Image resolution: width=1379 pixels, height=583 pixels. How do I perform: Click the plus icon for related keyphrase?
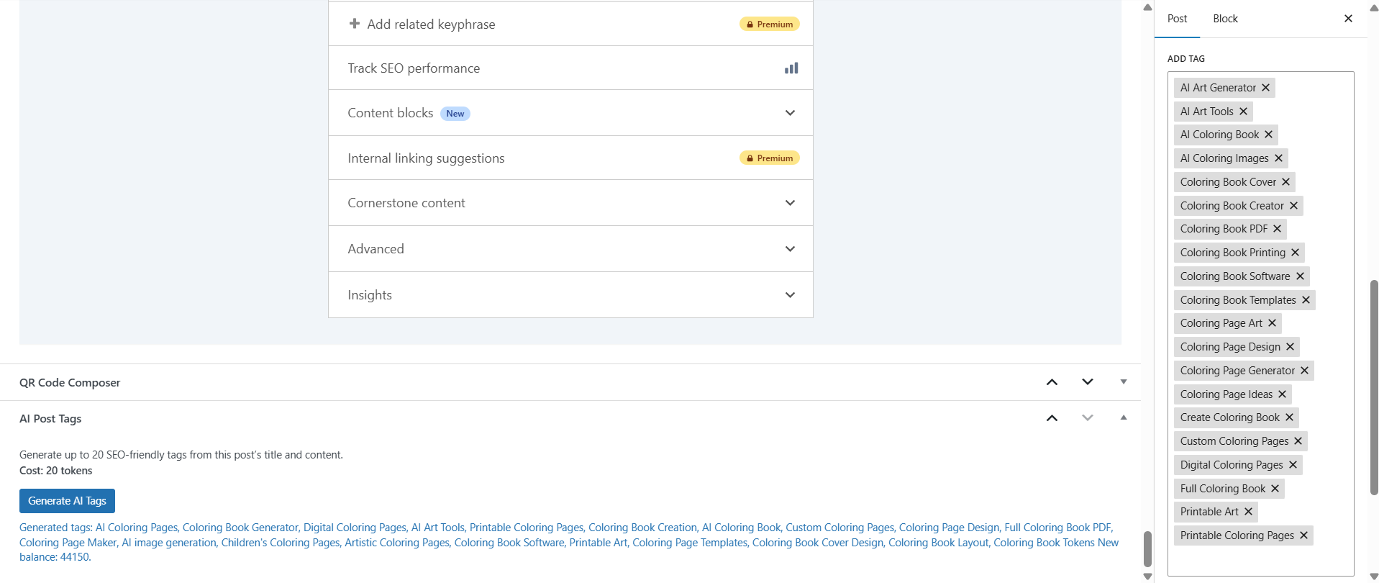(355, 24)
